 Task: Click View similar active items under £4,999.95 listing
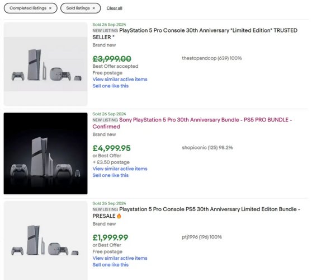pos(120,169)
